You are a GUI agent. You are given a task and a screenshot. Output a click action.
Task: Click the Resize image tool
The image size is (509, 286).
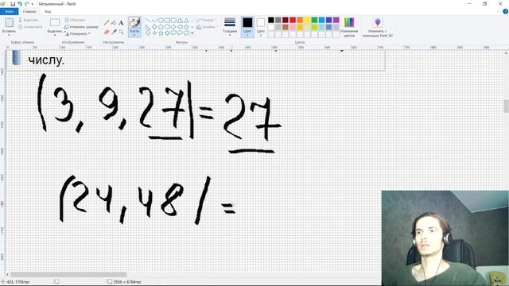tap(81, 27)
